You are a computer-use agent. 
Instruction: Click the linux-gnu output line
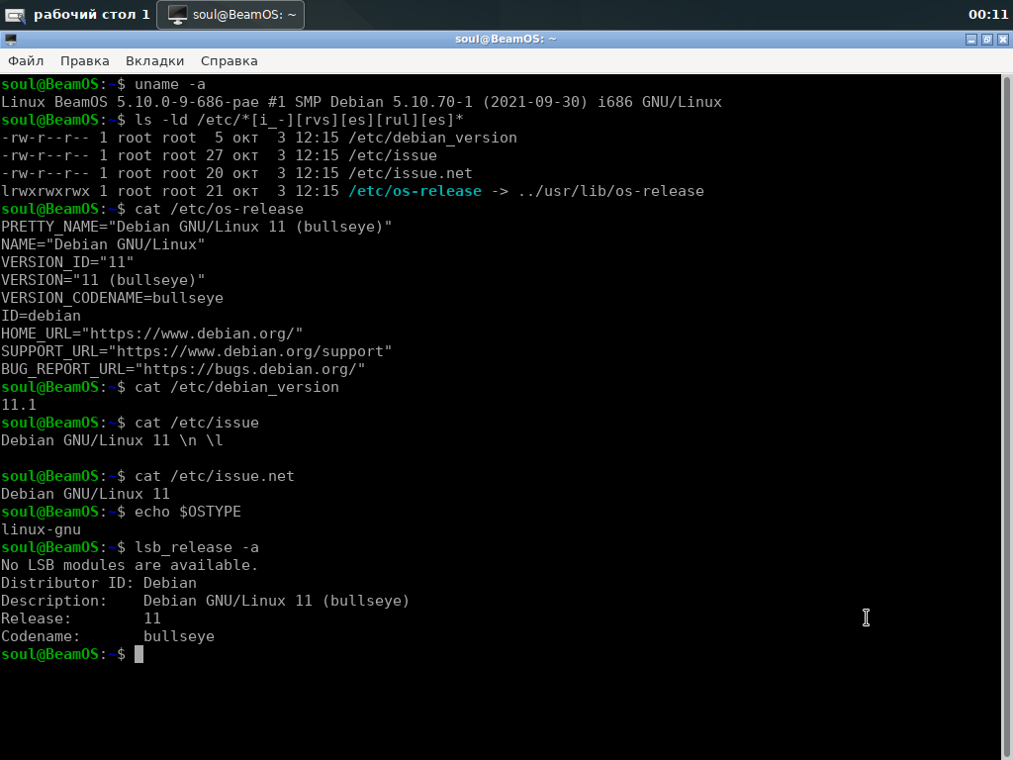coord(41,530)
